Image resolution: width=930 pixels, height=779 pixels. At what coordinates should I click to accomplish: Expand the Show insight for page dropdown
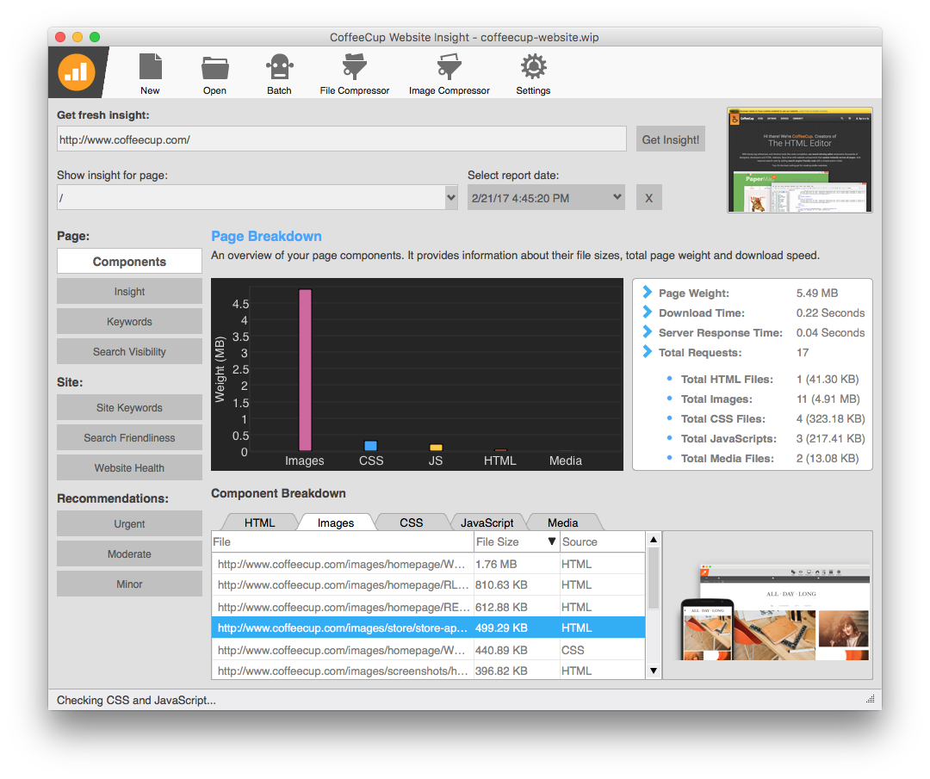[x=451, y=197]
